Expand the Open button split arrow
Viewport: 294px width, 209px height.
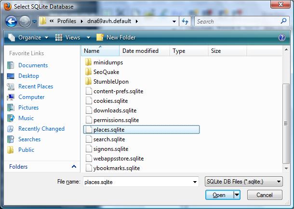tap(237, 195)
